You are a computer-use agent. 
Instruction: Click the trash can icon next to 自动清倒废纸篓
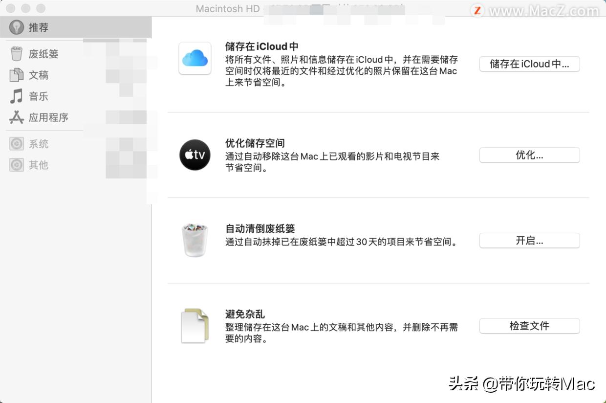195,239
